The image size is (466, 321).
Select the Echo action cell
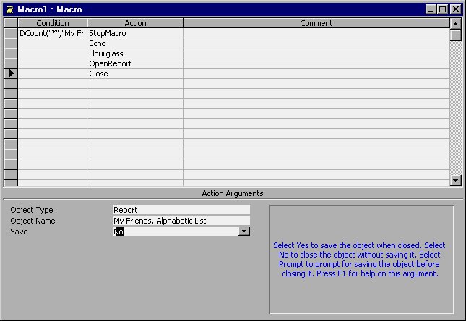(134, 43)
